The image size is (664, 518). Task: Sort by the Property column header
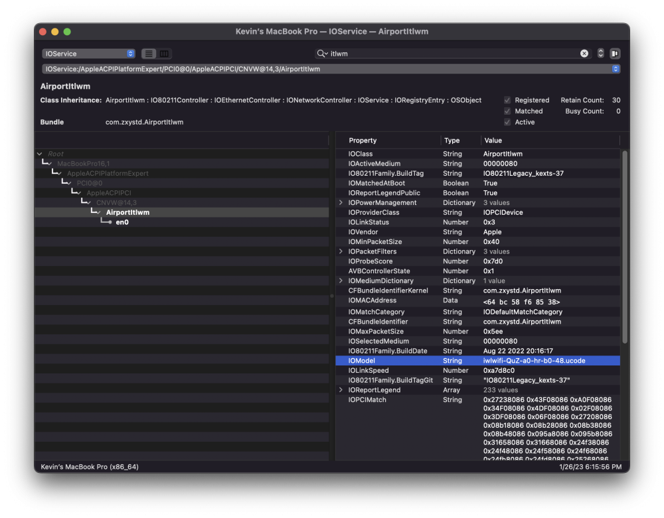tap(363, 141)
